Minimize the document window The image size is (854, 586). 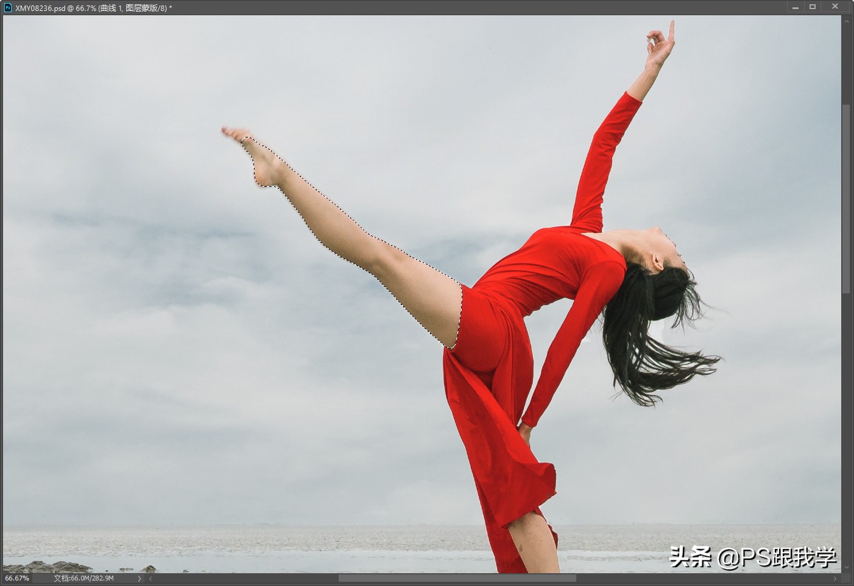tap(795, 7)
